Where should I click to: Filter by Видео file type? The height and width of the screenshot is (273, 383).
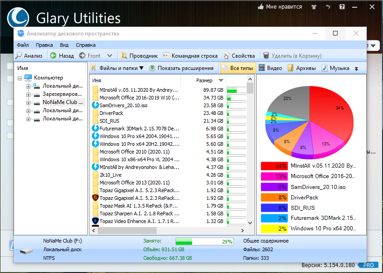[x=270, y=68]
